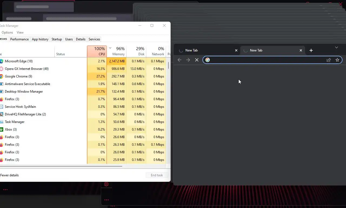Click the Chrome forward arrow
Viewport: 346px width, 208px height.
pos(188,60)
